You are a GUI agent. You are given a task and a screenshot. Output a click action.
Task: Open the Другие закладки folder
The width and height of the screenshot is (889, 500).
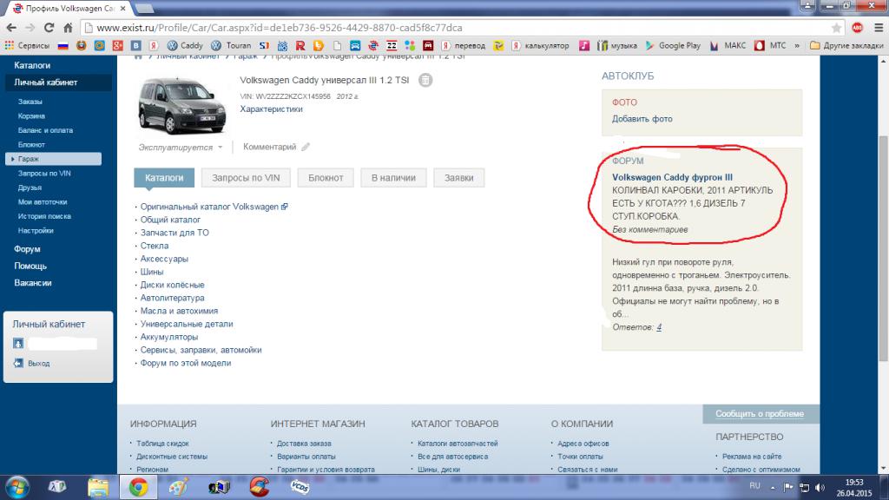coord(846,45)
